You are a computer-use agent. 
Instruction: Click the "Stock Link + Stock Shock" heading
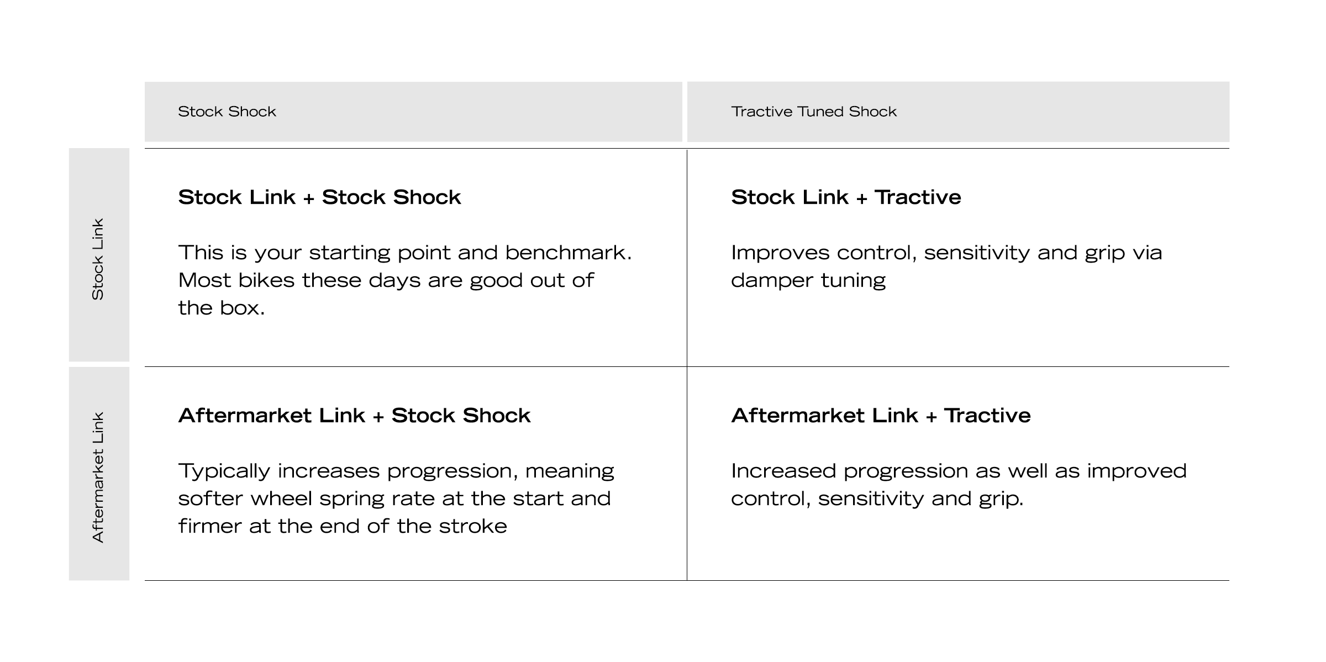[x=319, y=197]
